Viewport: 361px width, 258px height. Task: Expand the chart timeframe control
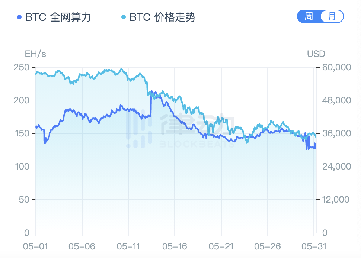click(x=320, y=16)
